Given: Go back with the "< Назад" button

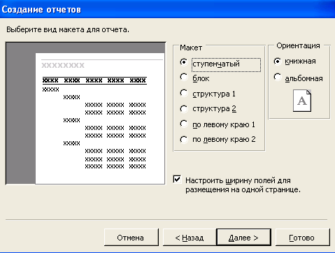Looking at the screenshot, I should pyautogui.click(x=189, y=238).
